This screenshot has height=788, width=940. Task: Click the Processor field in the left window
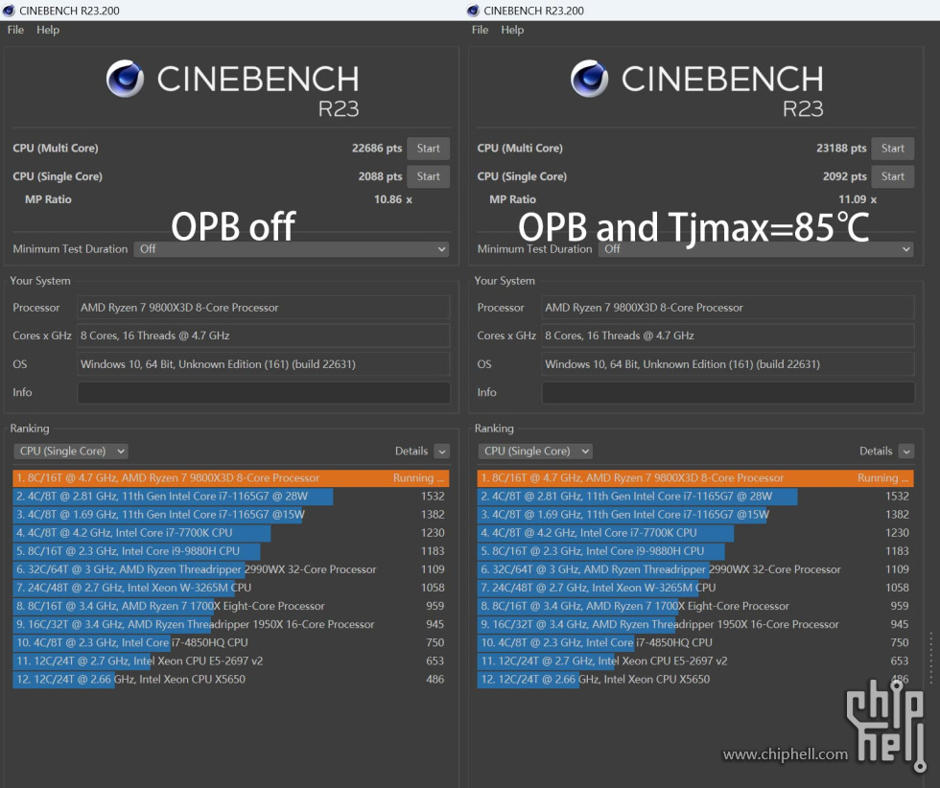(264, 308)
